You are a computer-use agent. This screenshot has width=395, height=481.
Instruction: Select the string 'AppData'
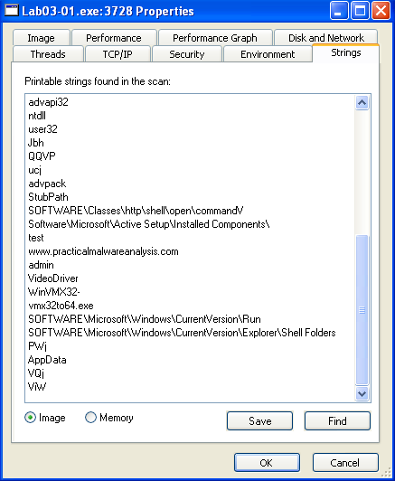[x=47, y=360]
